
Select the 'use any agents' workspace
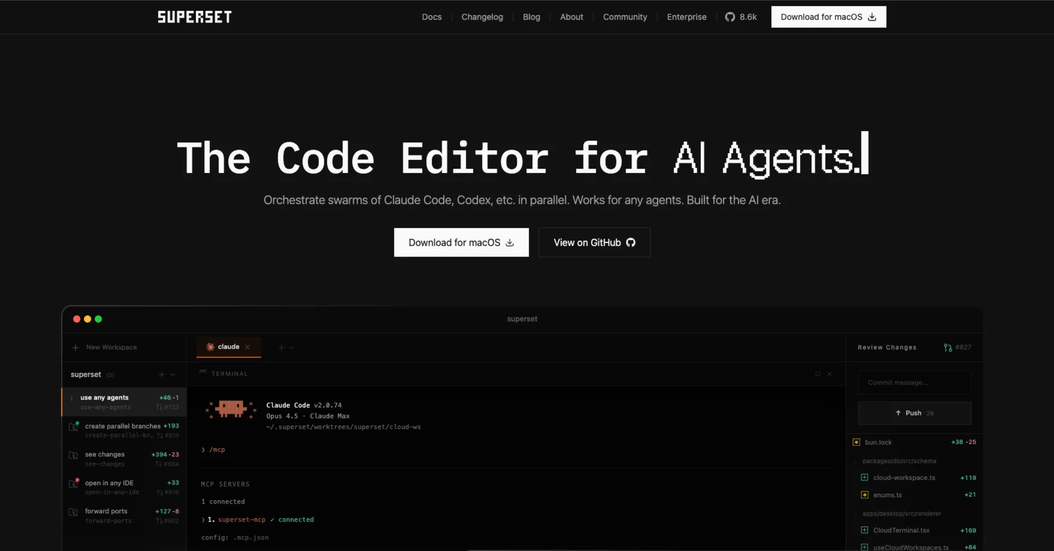(x=124, y=402)
